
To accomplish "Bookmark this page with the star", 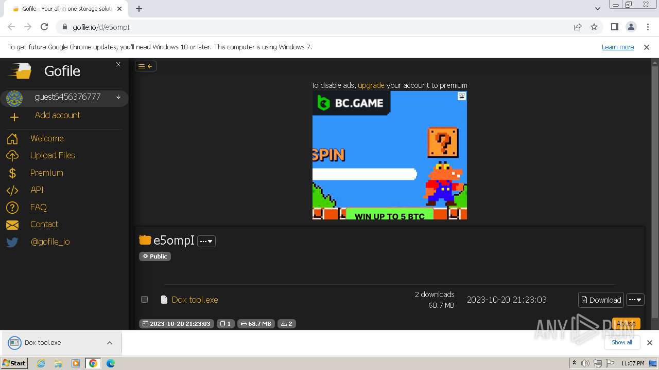I will click(594, 27).
